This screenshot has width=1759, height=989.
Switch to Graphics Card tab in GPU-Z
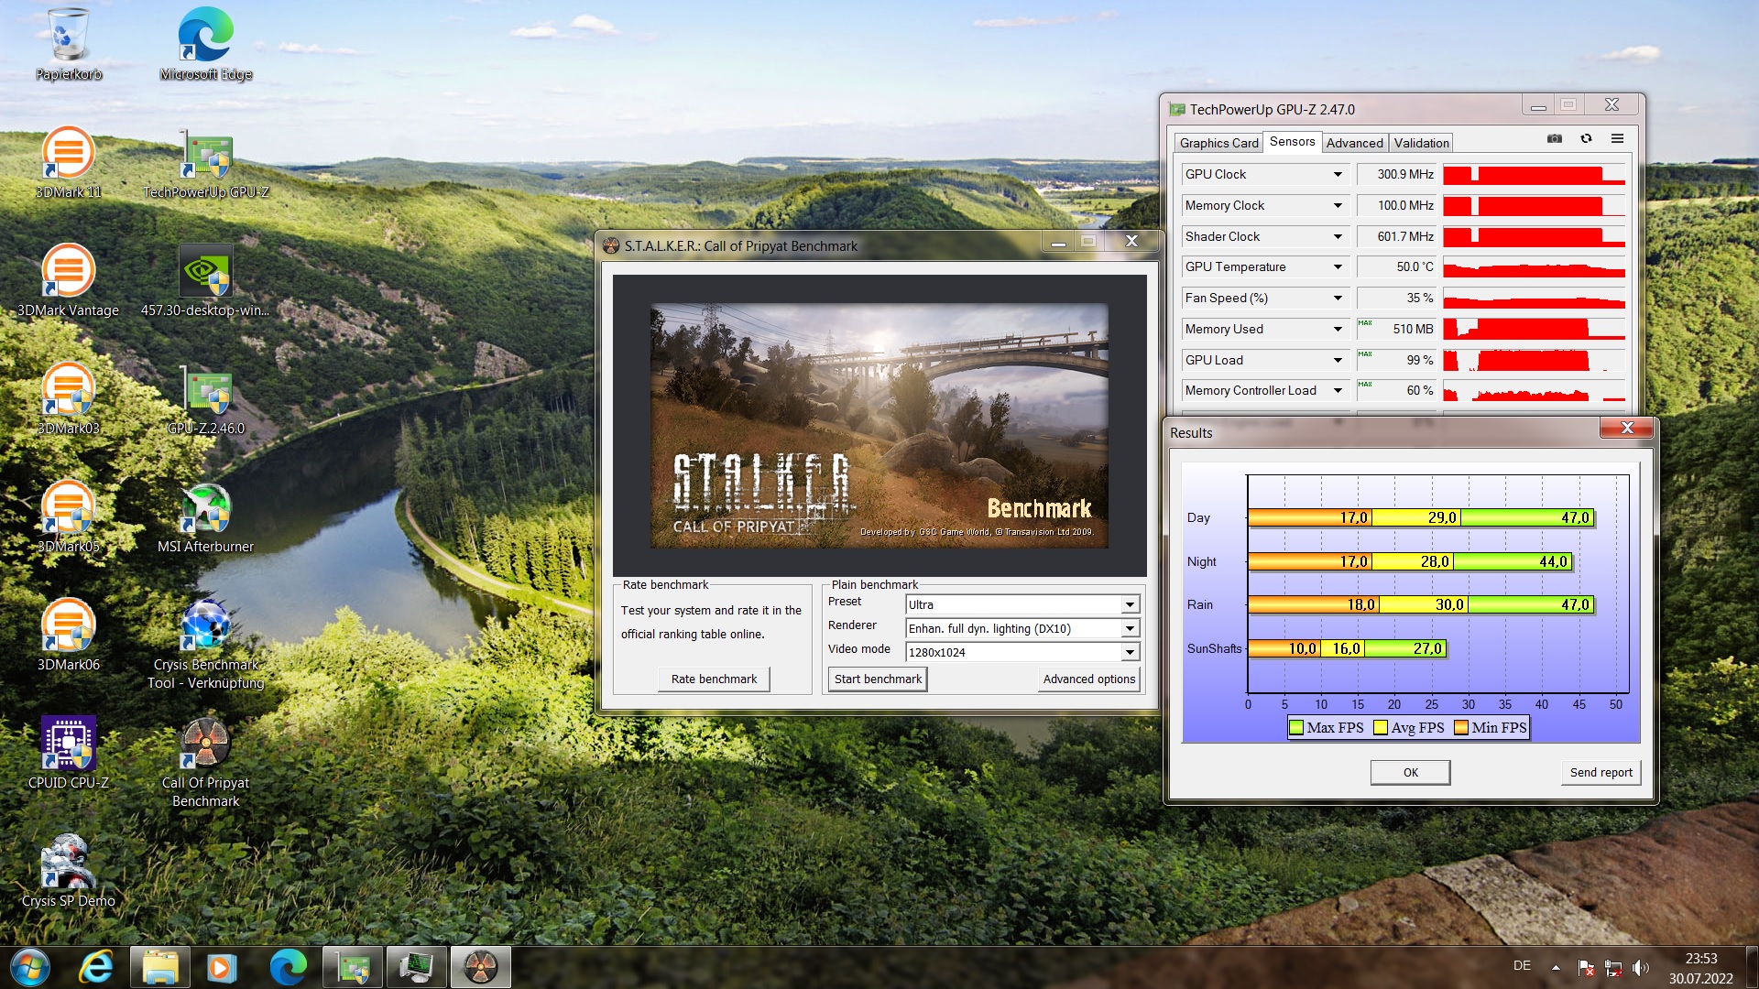[x=1218, y=143]
